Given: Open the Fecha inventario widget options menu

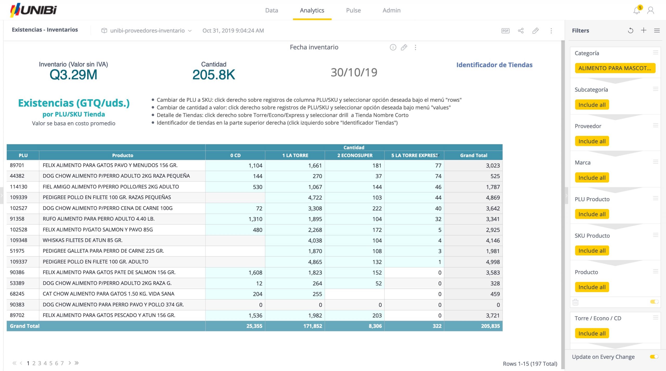Looking at the screenshot, I should coord(415,48).
